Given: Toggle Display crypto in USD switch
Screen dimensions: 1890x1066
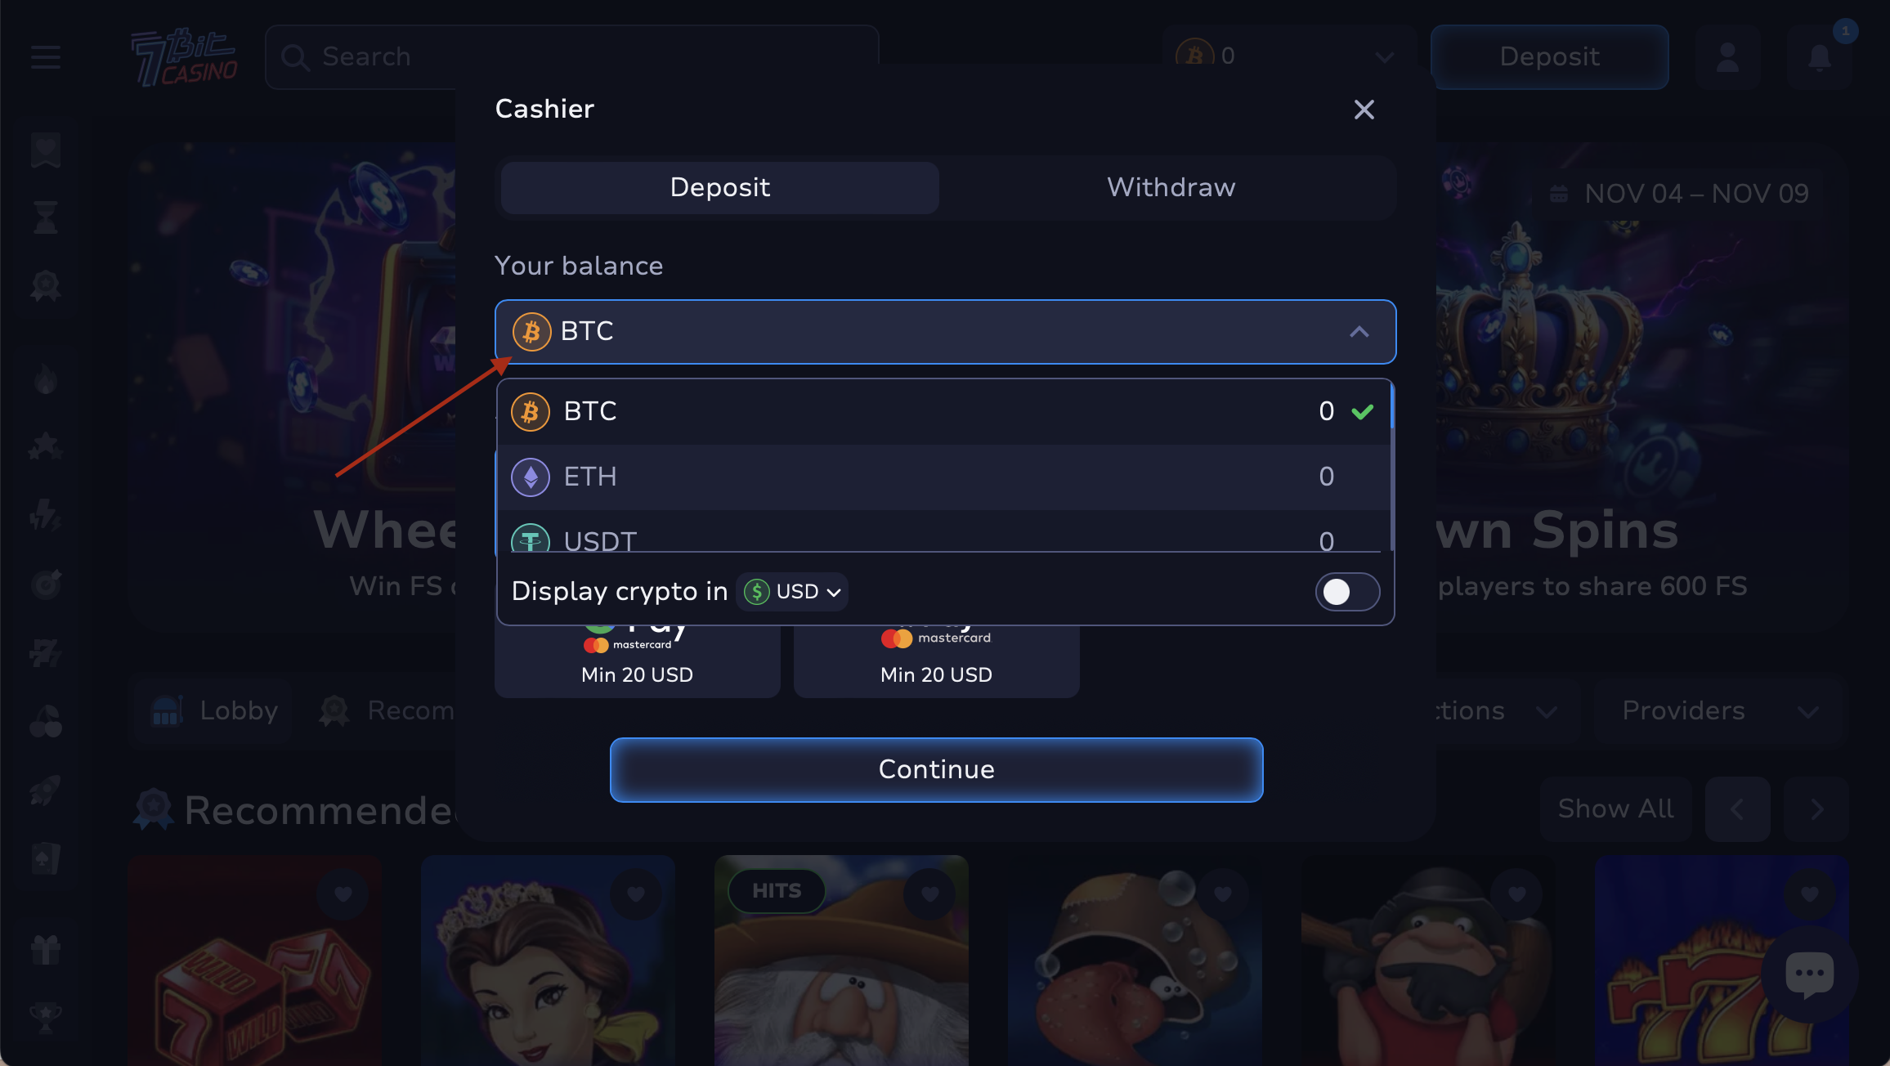Looking at the screenshot, I should click(1347, 592).
